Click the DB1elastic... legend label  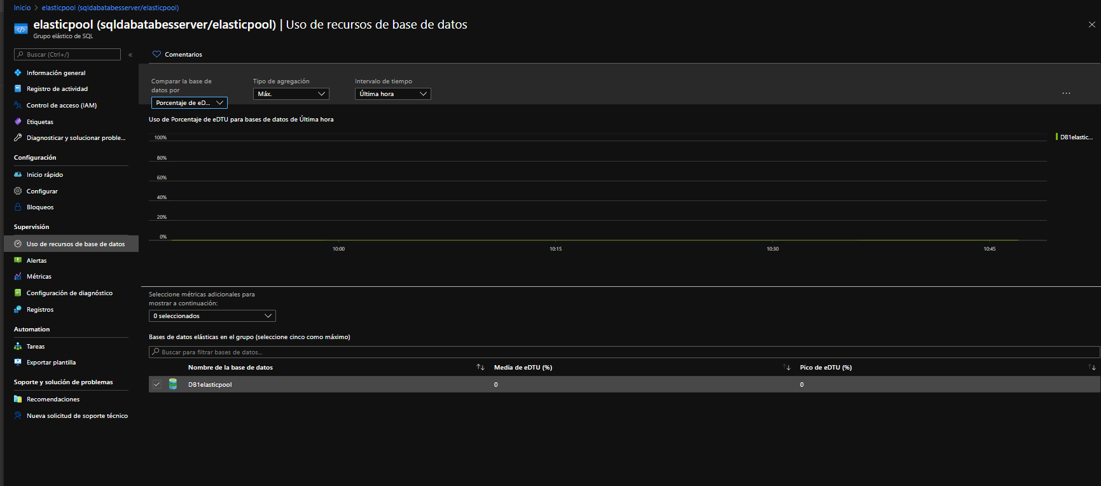point(1076,137)
